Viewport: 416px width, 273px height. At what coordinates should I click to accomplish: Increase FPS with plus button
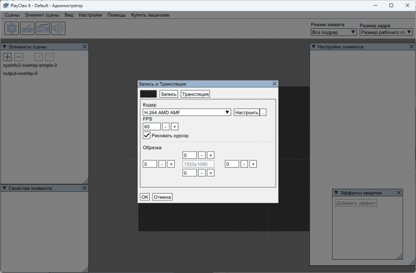(175, 127)
